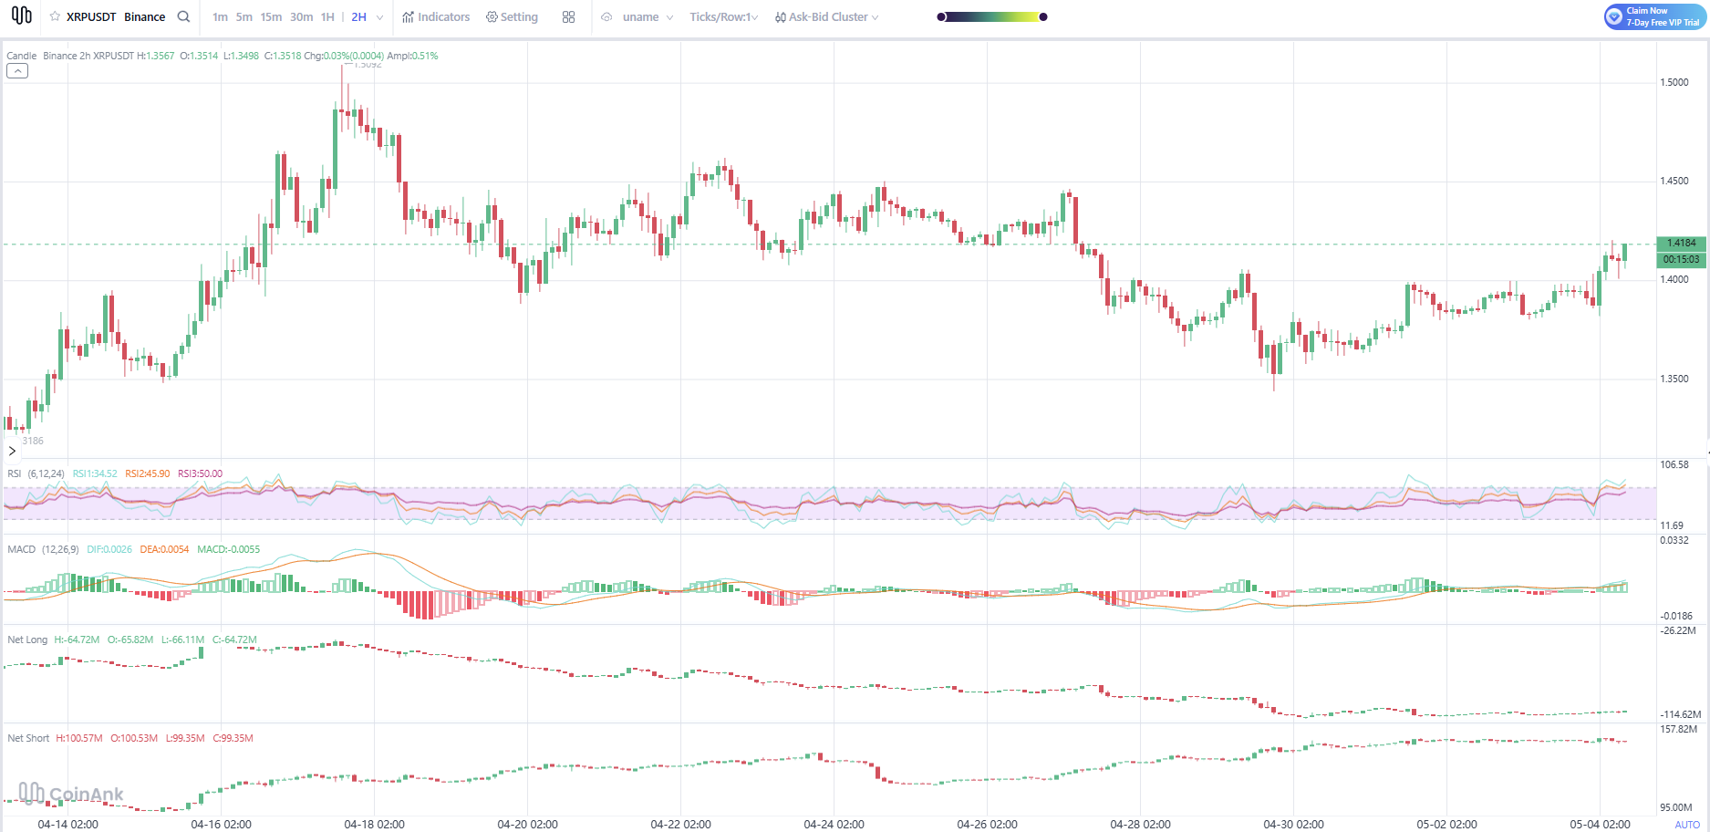Image resolution: width=1710 pixels, height=832 pixels.
Task: Click the cloud save icon beside uname
Action: [606, 16]
